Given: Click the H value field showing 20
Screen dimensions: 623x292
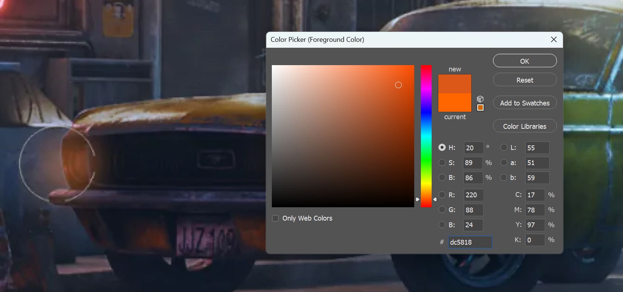Looking at the screenshot, I should pyautogui.click(x=474, y=148).
